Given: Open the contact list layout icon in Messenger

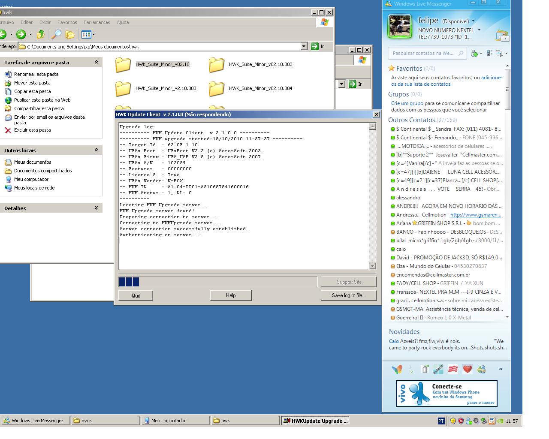Looking at the screenshot, I should [x=489, y=53].
